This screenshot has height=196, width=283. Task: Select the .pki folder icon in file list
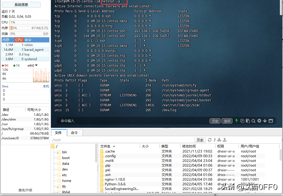[102, 170]
